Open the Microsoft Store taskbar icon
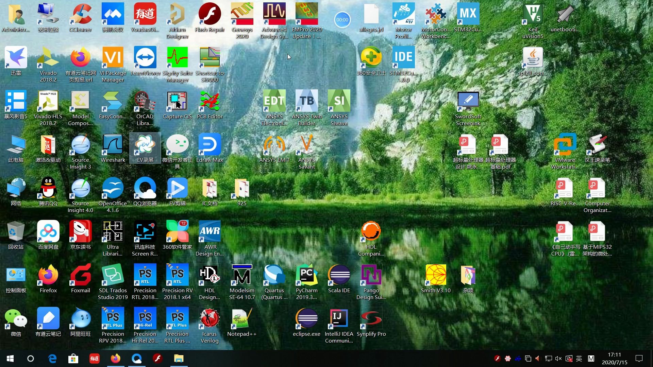 73,359
